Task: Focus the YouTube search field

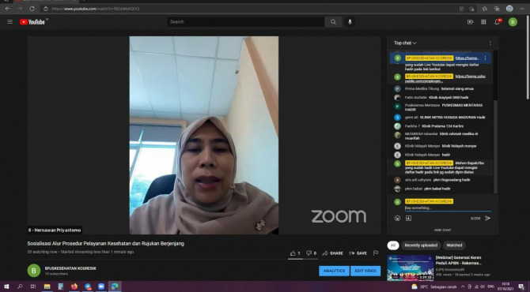Action: [x=246, y=22]
